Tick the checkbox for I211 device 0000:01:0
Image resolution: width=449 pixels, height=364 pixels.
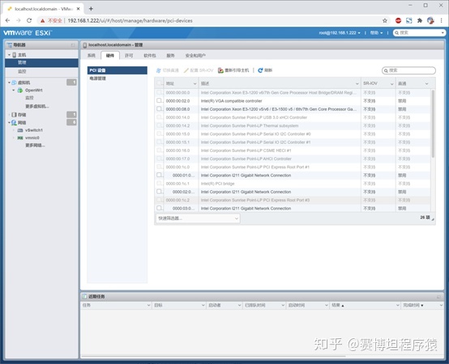click(x=159, y=175)
